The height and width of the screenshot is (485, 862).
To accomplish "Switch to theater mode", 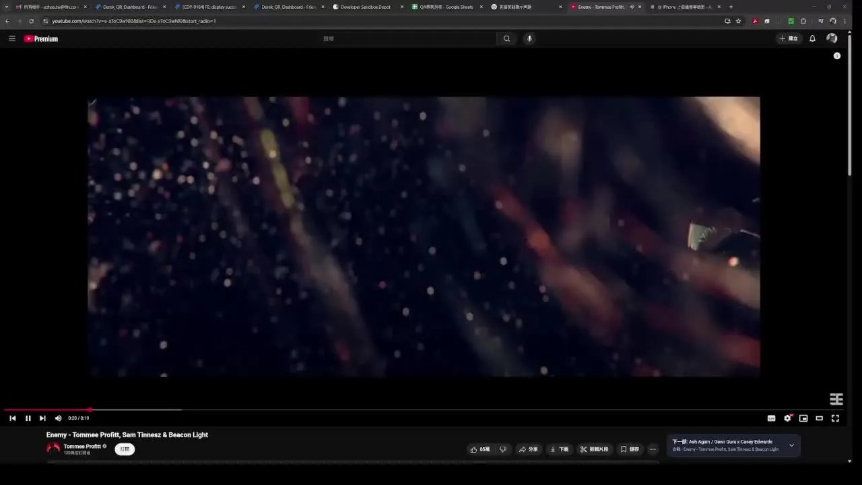I will click(x=819, y=418).
